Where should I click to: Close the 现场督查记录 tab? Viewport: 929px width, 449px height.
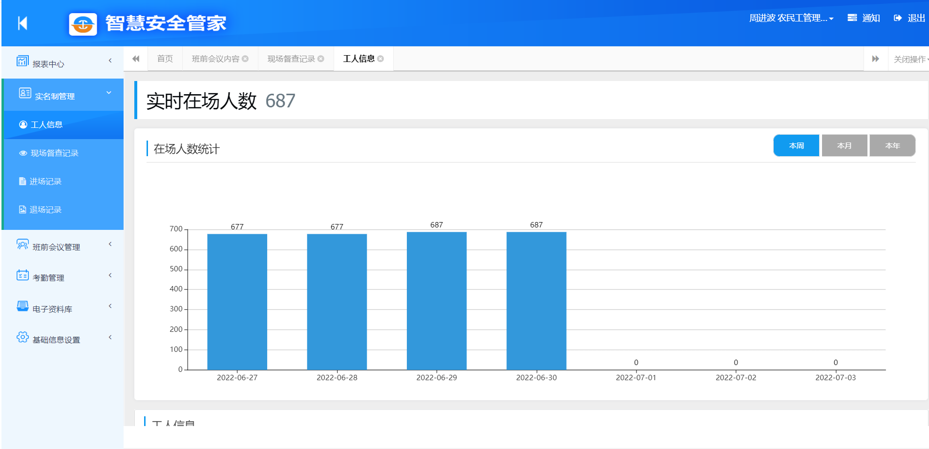pyautogui.click(x=321, y=59)
